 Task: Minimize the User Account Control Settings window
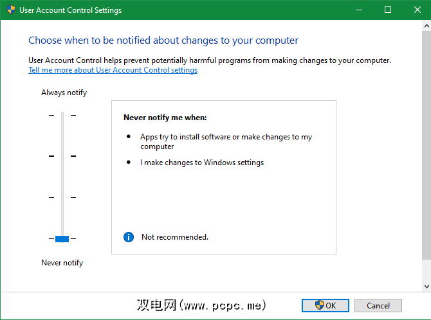(359, 10)
